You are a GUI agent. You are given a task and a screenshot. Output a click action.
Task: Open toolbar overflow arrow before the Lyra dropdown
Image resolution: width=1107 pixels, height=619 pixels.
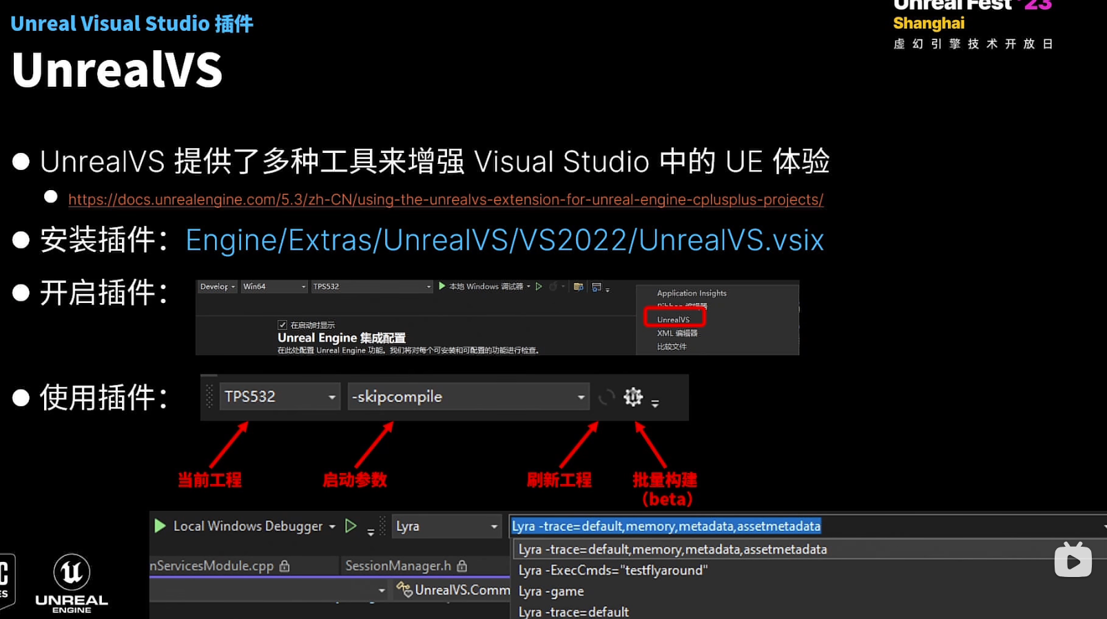[371, 532]
